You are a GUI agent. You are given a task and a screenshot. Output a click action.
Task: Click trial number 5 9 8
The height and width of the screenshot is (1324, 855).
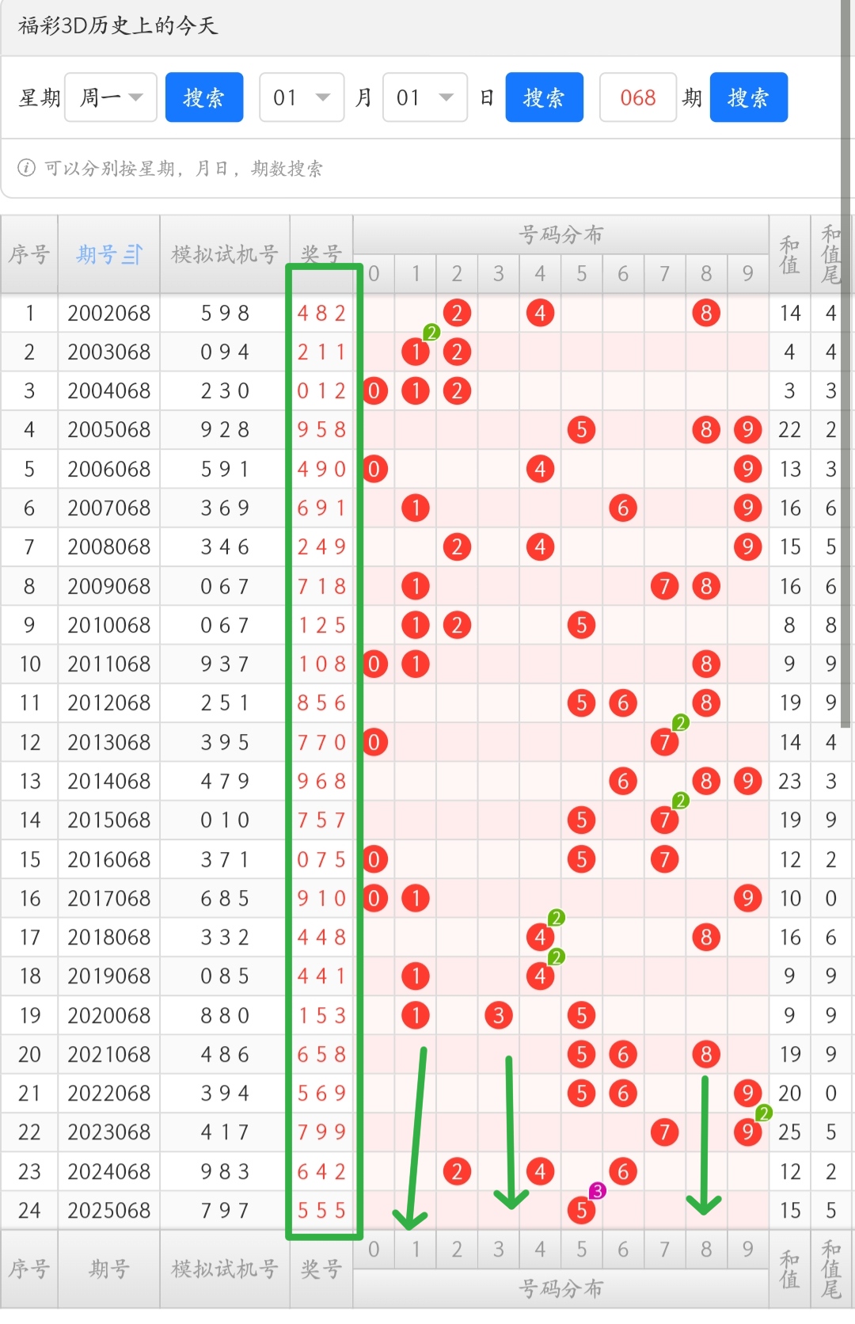225,314
